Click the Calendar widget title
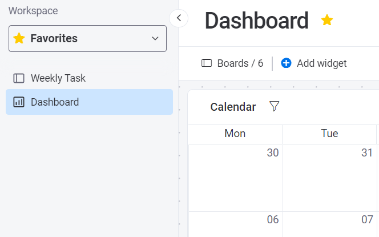Image resolution: width=379 pixels, height=237 pixels. [233, 107]
